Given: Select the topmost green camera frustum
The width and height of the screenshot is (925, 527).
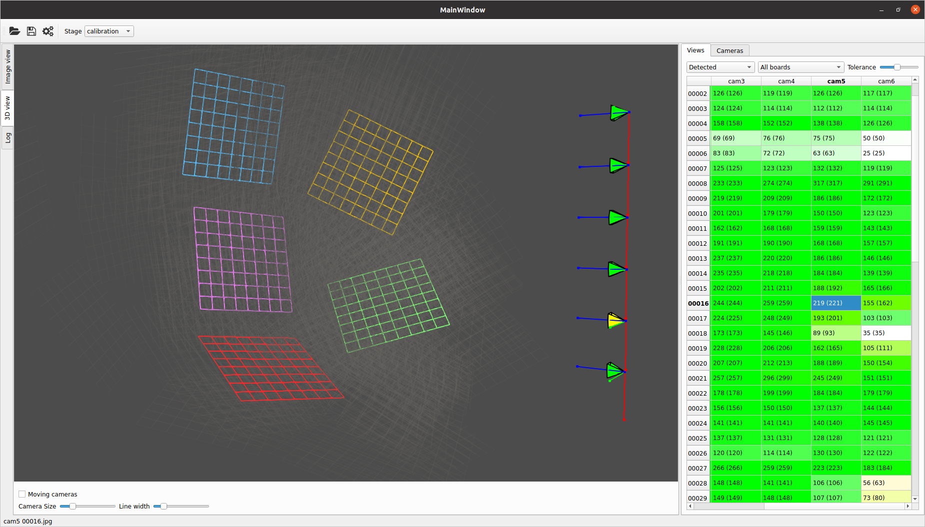Looking at the screenshot, I should click(619, 113).
